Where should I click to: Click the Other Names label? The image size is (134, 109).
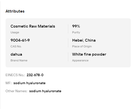(x=16, y=91)
